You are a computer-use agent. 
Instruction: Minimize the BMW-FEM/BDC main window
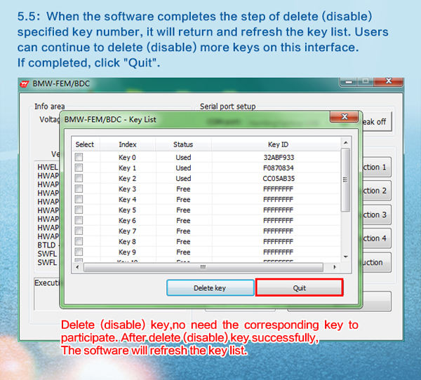point(348,81)
